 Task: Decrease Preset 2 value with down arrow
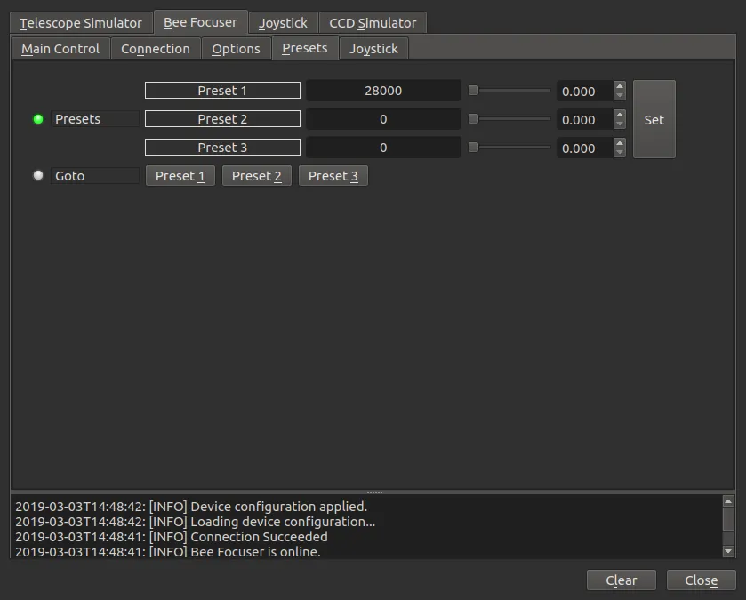[620, 124]
